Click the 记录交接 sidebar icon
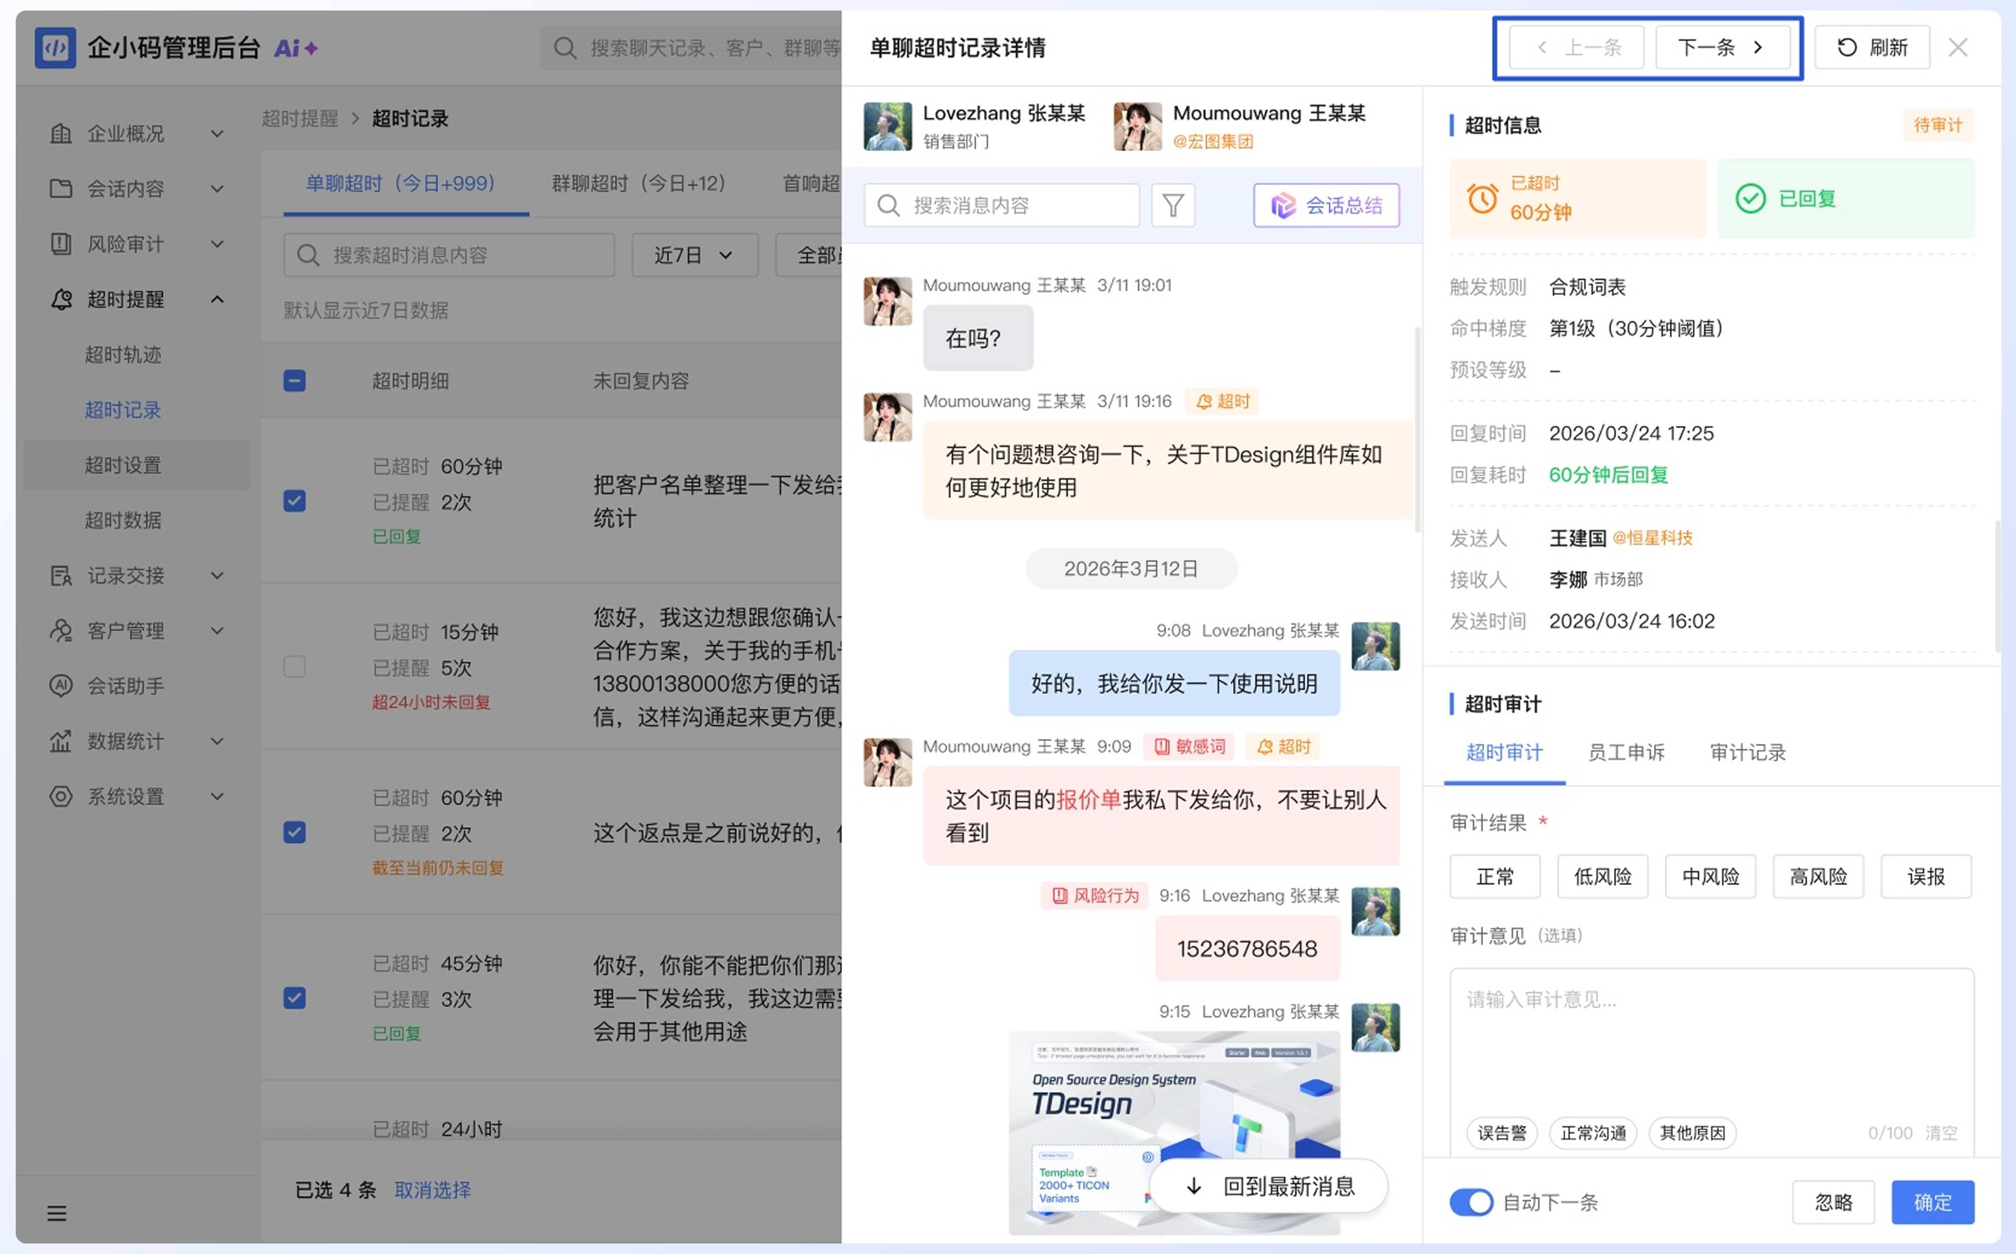This screenshot has width=2016, height=1254. point(60,576)
